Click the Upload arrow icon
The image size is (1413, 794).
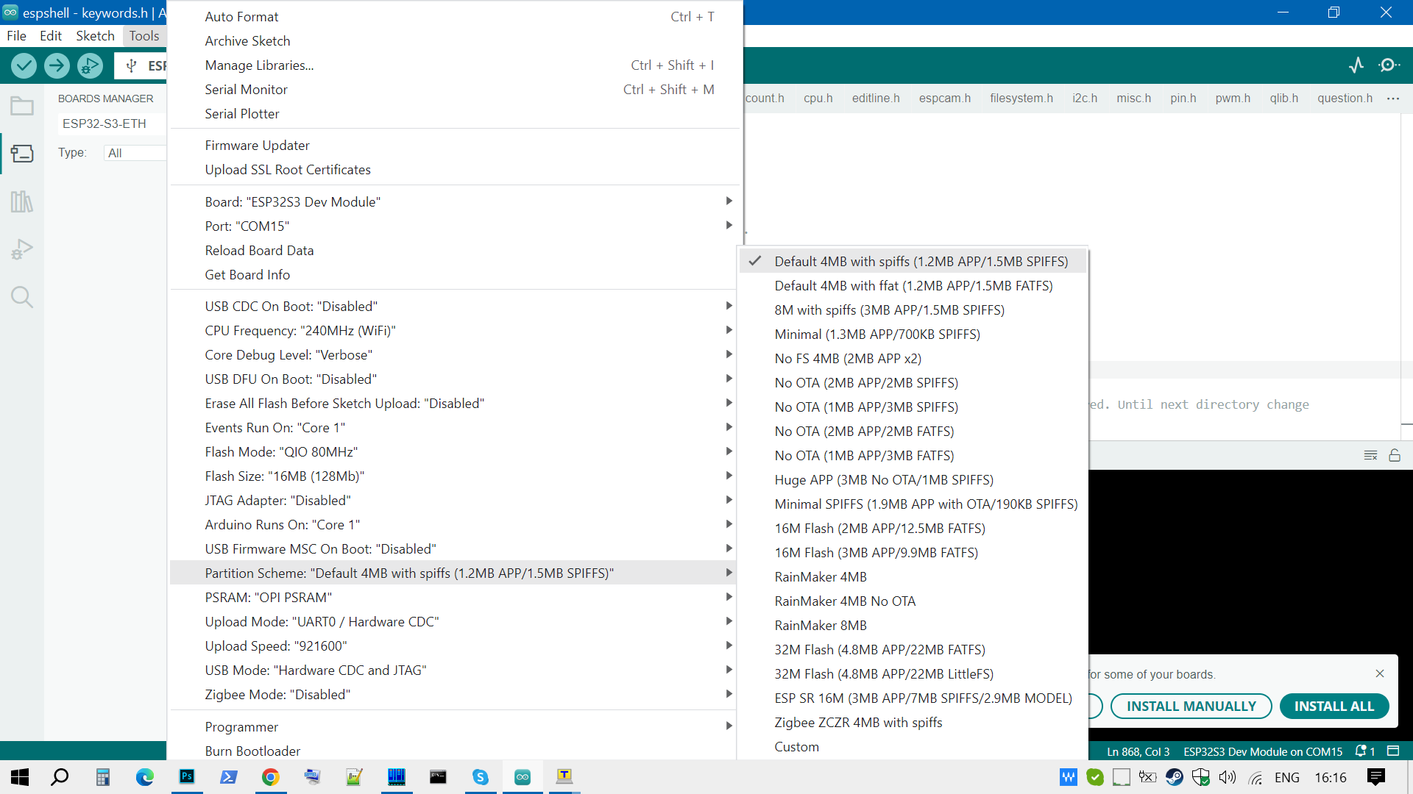pos(57,66)
